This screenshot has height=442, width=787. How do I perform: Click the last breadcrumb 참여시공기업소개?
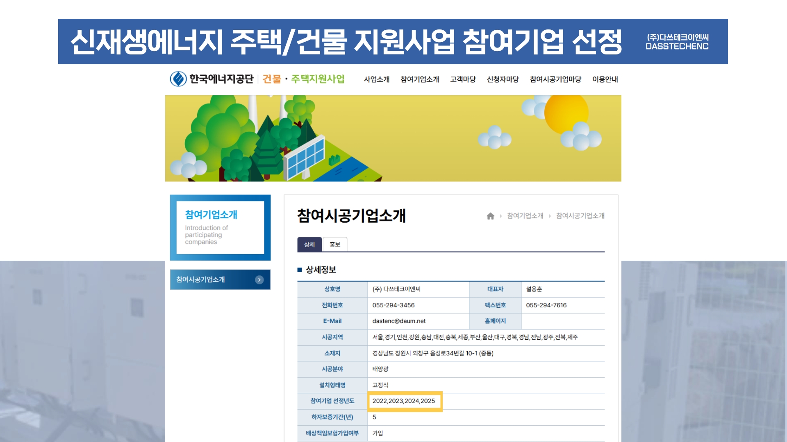click(x=580, y=216)
